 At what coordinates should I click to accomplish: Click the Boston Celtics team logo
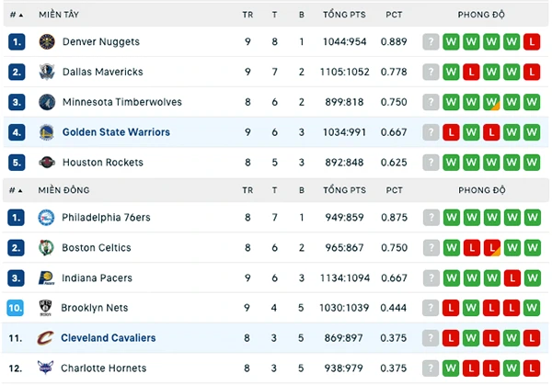46,248
